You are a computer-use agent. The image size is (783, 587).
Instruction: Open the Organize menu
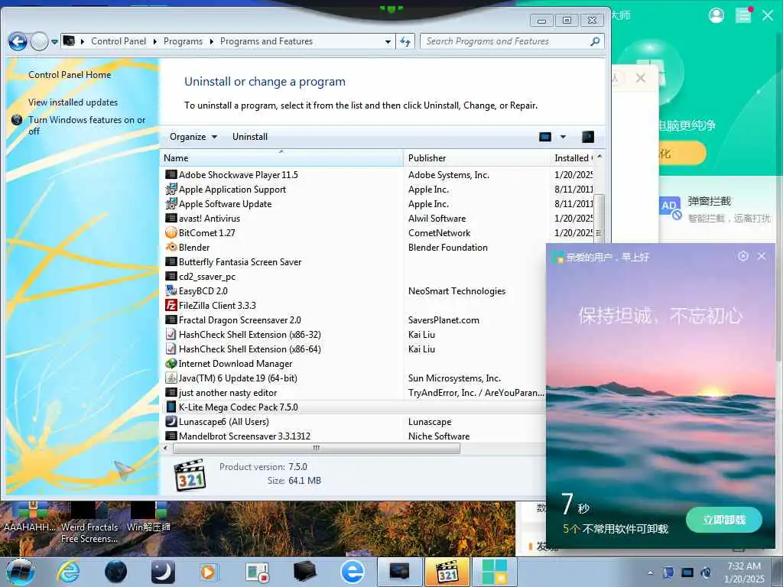193,137
